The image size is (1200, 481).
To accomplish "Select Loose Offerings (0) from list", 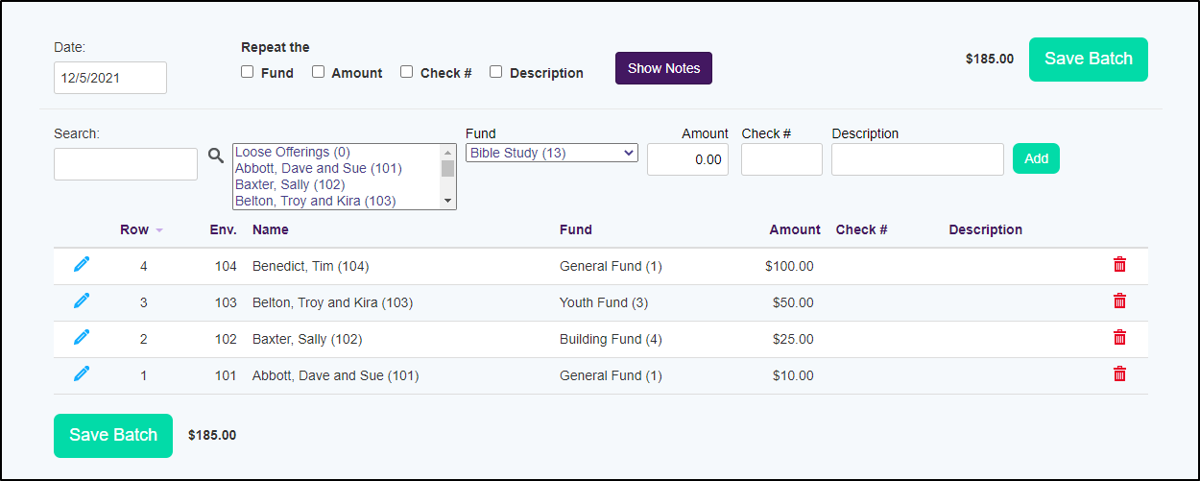I will [293, 152].
